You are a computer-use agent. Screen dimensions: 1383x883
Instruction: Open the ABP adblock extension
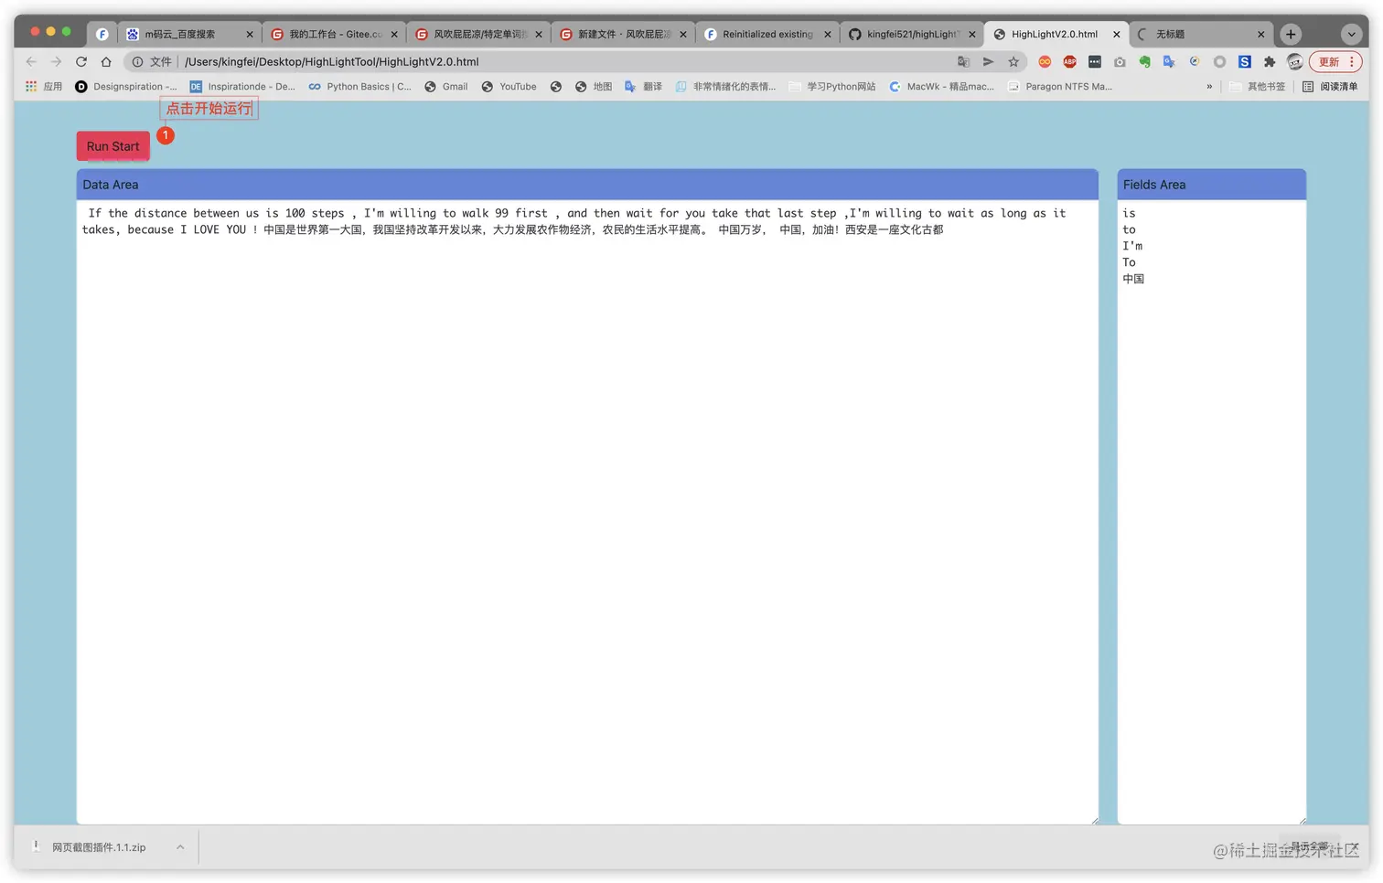pos(1069,61)
